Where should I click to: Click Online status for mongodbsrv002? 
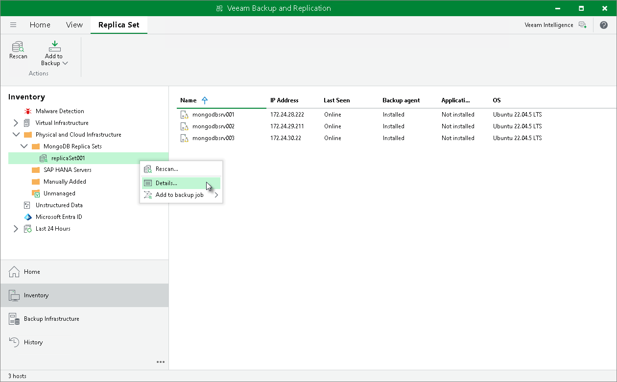(332, 126)
